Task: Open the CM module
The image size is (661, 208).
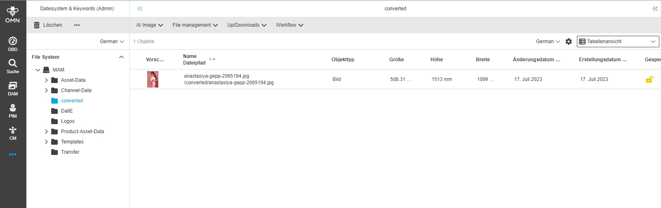Action: [13, 132]
